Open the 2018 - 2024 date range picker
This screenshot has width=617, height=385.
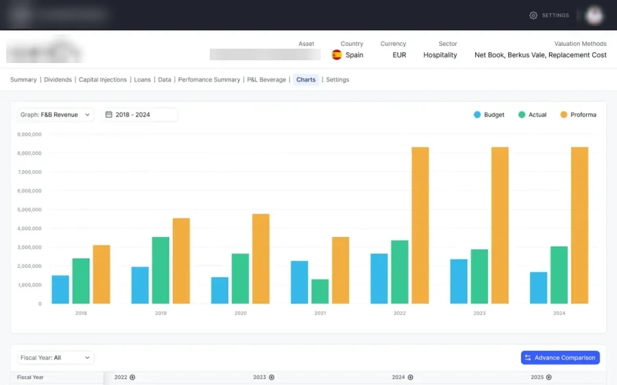pyautogui.click(x=140, y=114)
